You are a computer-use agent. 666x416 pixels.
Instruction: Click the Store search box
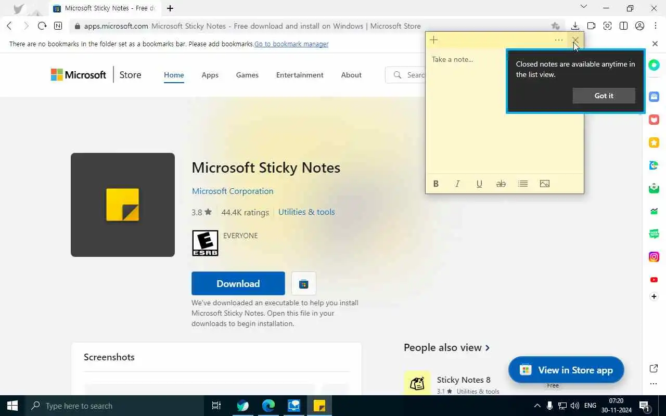405,75
